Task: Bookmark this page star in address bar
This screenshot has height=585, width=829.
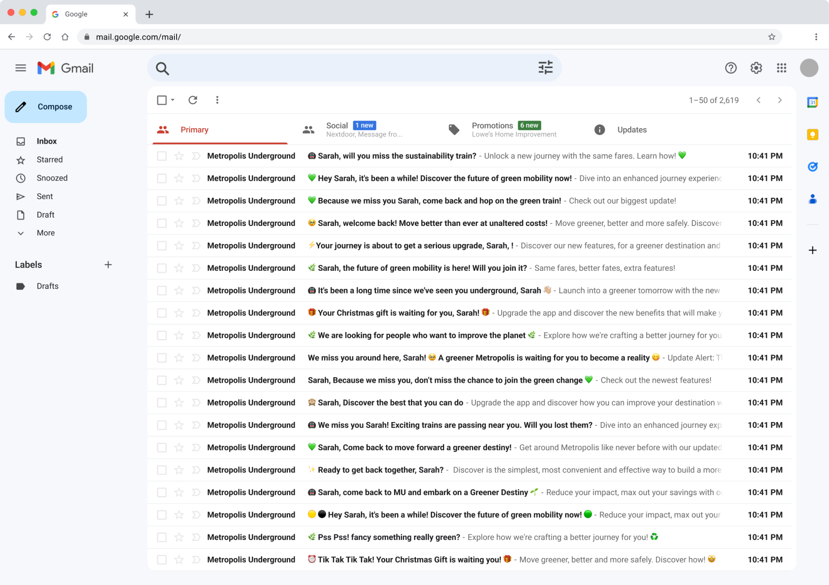Action: [772, 37]
